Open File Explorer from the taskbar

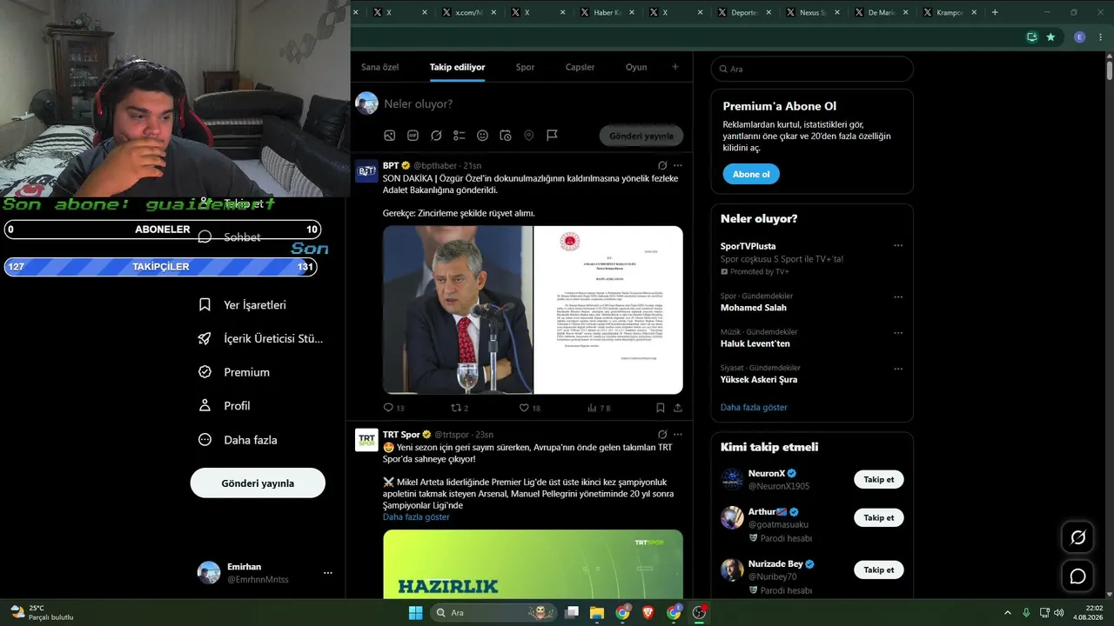pos(597,613)
